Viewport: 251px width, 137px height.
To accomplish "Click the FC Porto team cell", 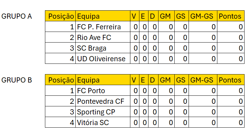I will (x=91, y=91).
